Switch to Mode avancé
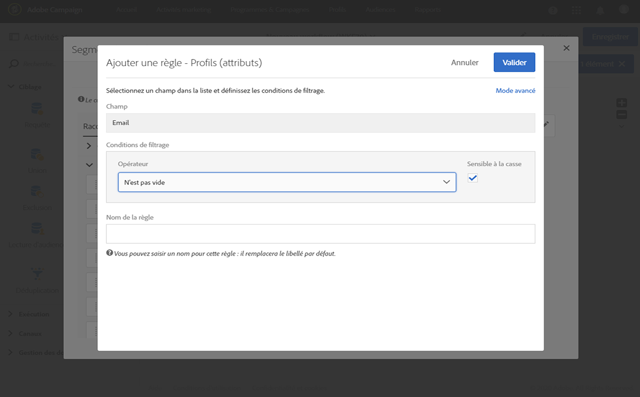This screenshot has width=640, height=397. coord(515,90)
